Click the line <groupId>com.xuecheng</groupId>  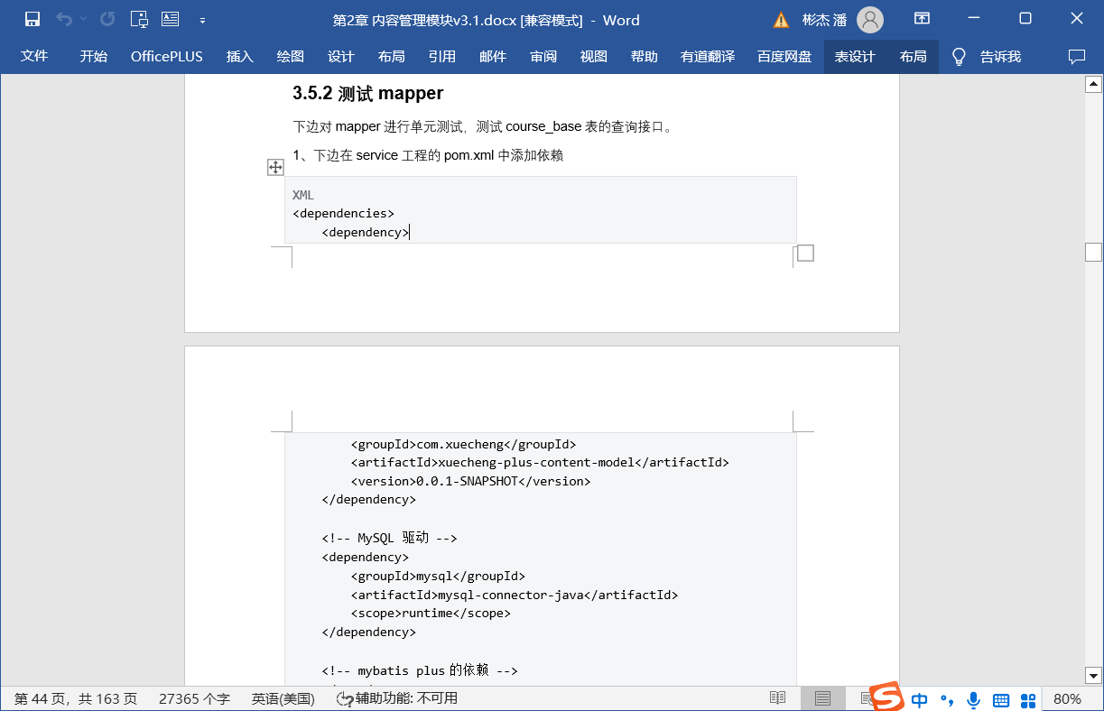pyautogui.click(x=463, y=444)
